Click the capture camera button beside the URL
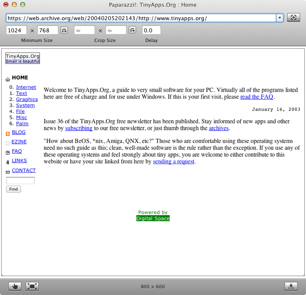 click(294, 18)
